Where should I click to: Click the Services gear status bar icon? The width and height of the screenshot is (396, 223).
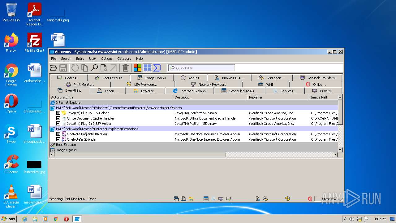click(213, 199)
